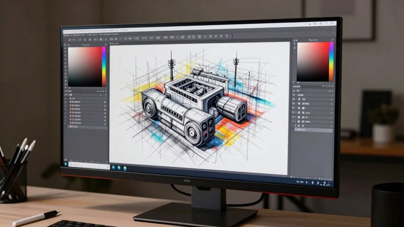Pick a color in the left panel's color field
404x227 pixels.
tap(85, 67)
